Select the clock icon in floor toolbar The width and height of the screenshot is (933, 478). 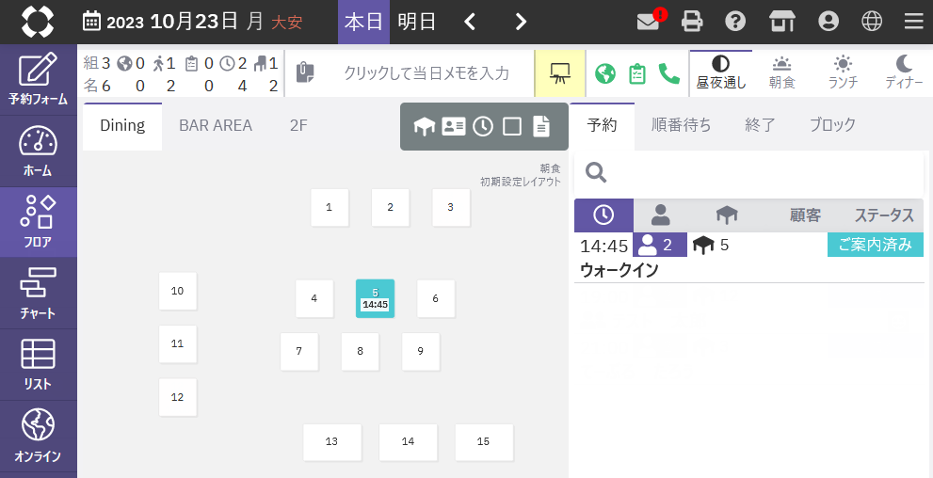pos(483,126)
